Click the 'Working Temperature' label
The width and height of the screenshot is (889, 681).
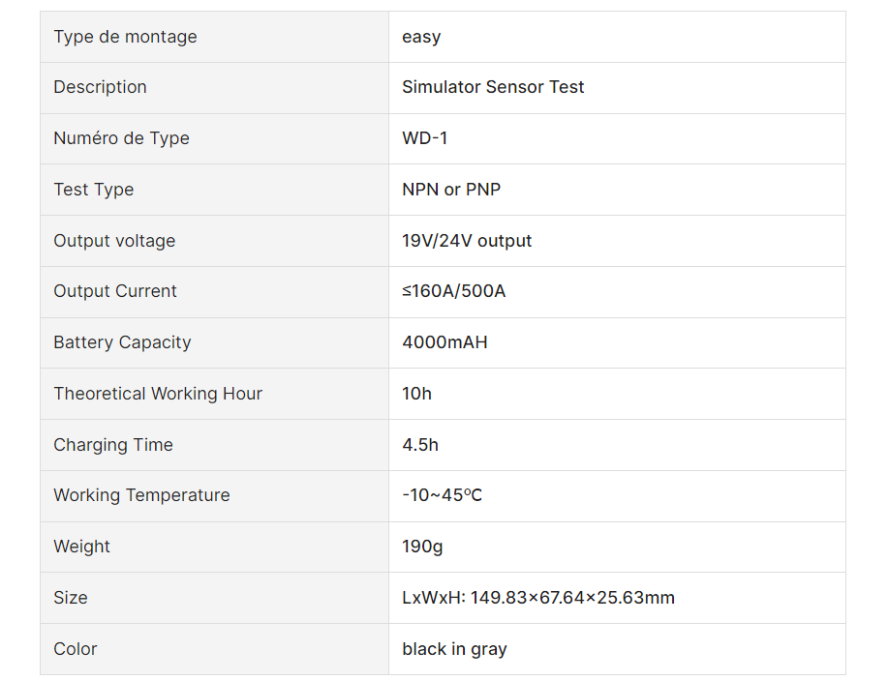pyautogui.click(x=141, y=495)
